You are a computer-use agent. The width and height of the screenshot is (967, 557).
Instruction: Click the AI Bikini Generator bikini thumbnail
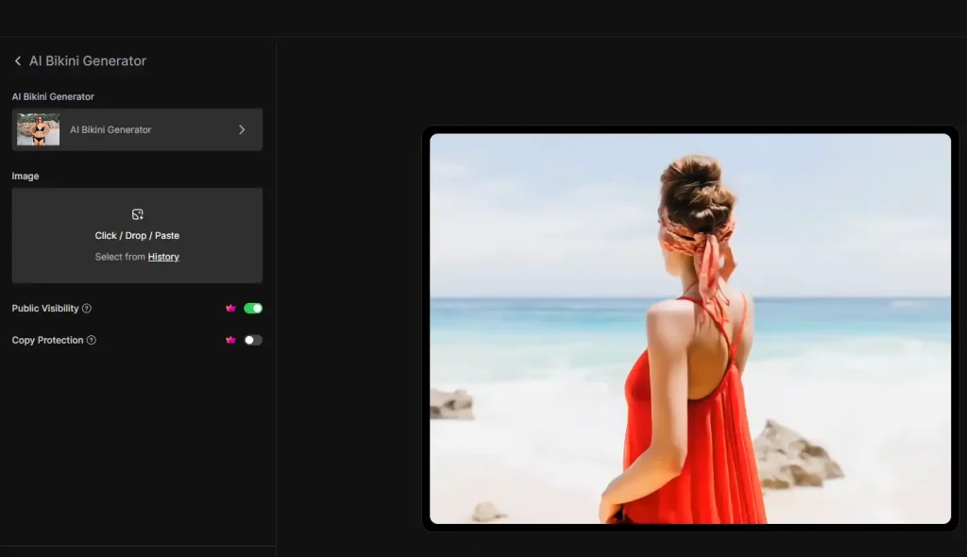click(x=37, y=129)
